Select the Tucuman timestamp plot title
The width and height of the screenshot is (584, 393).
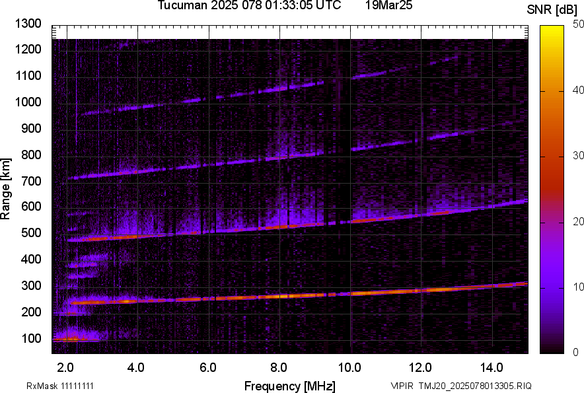coord(249,6)
